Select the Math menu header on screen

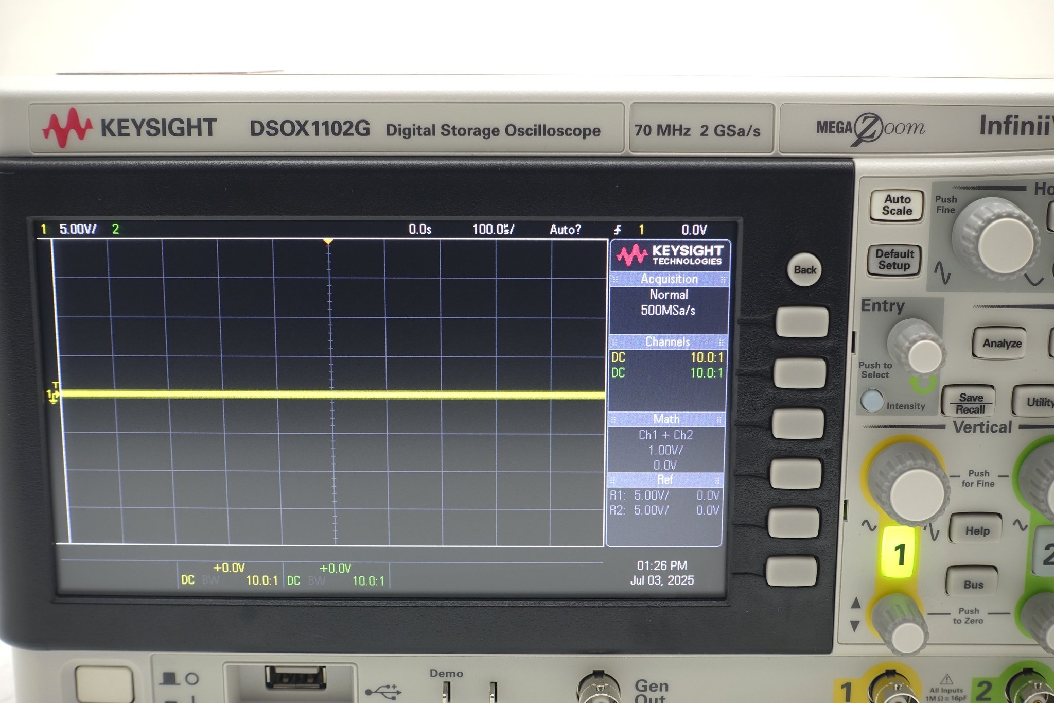coord(666,419)
